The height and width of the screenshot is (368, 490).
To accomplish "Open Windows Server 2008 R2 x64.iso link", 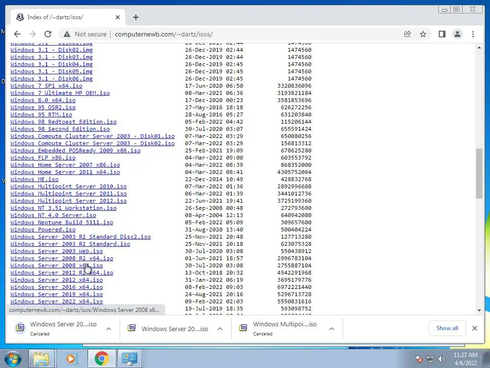I will click(62, 258).
